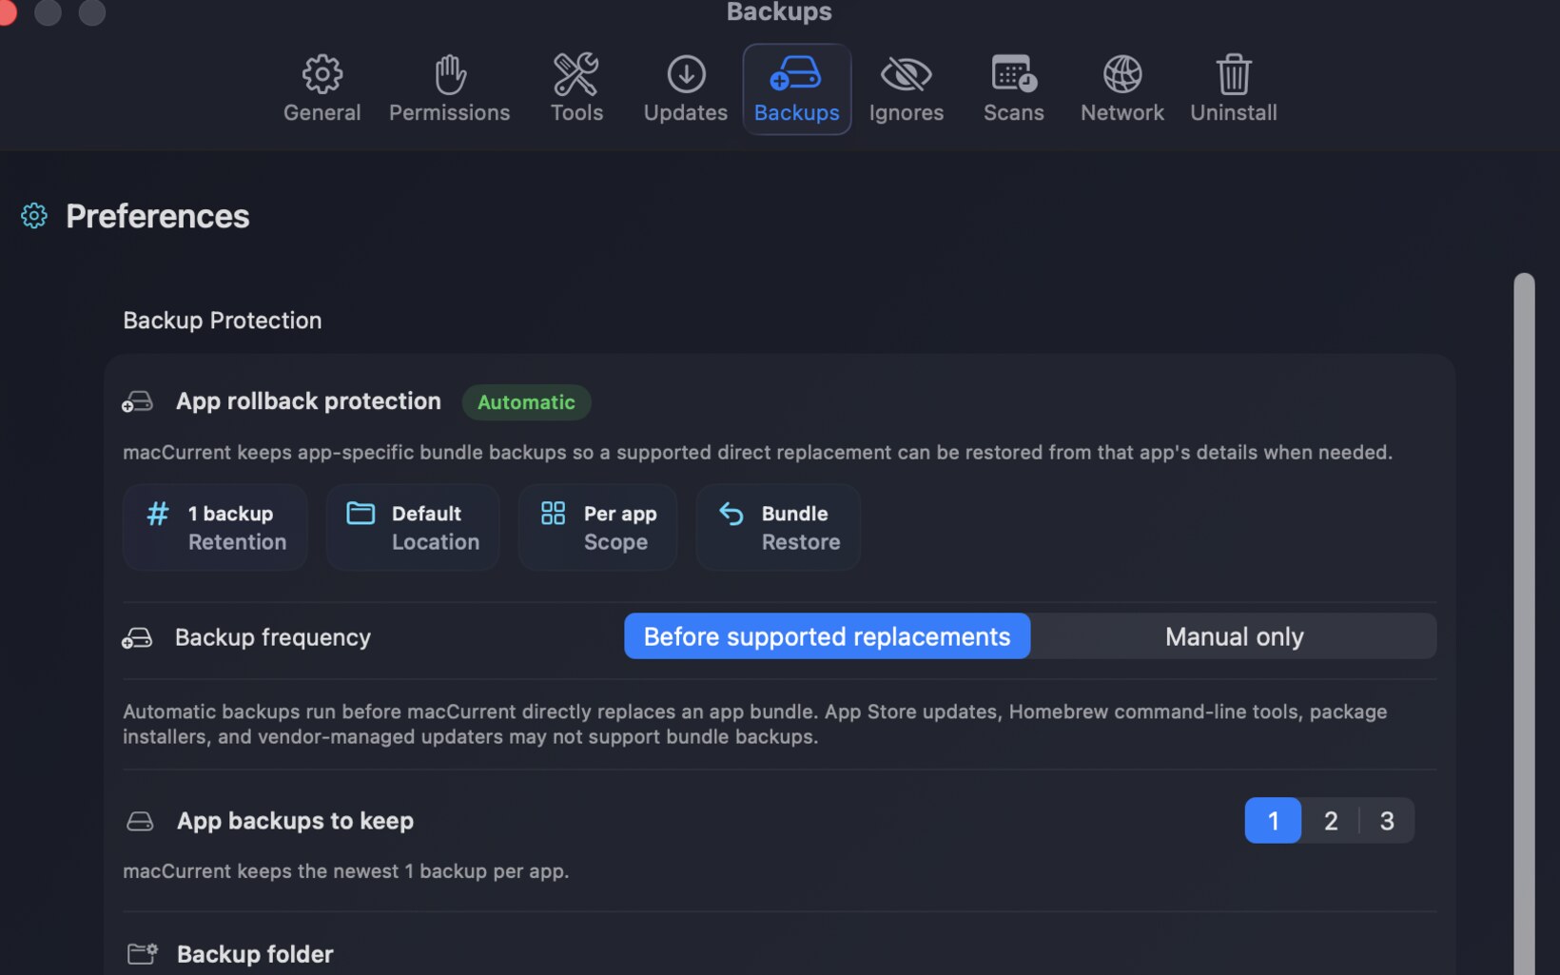This screenshot has height=975, width=1560.
Task: Click the App backups to keep label
Action: (295, 821)
